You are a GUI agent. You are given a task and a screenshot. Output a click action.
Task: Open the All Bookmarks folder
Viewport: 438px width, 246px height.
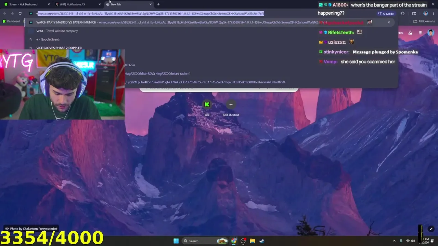click(x=424, y=22)
